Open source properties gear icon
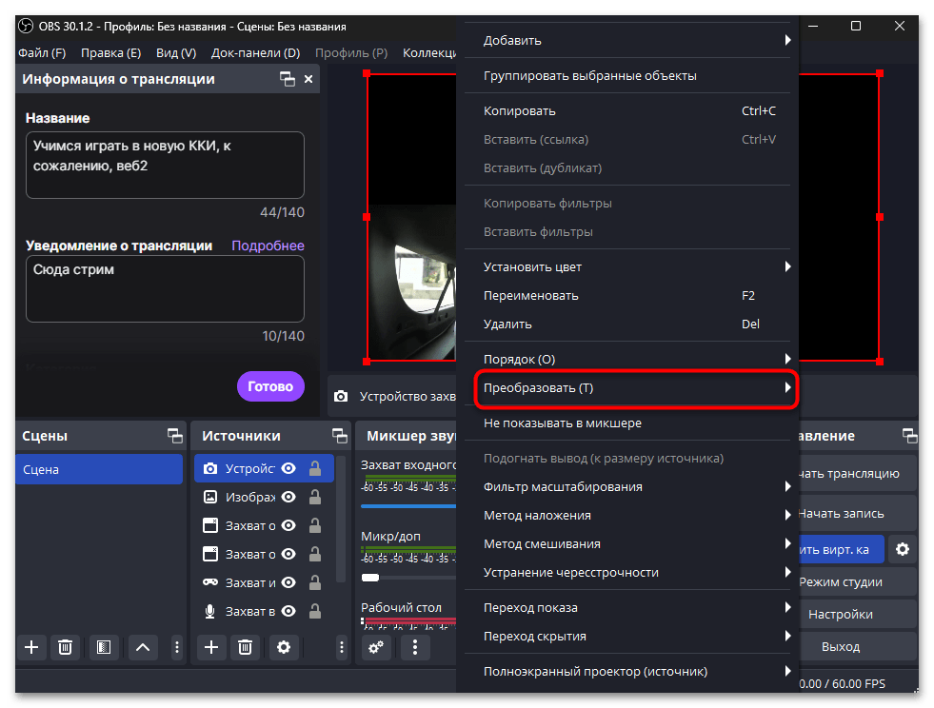The height and width of the screenshot is (708, 934). [284, 647]
